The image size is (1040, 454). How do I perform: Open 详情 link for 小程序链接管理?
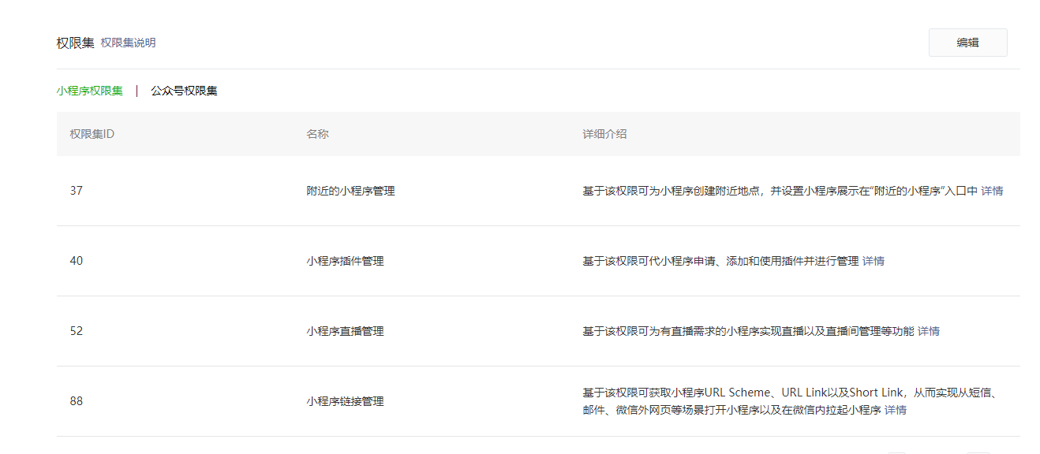896,410
